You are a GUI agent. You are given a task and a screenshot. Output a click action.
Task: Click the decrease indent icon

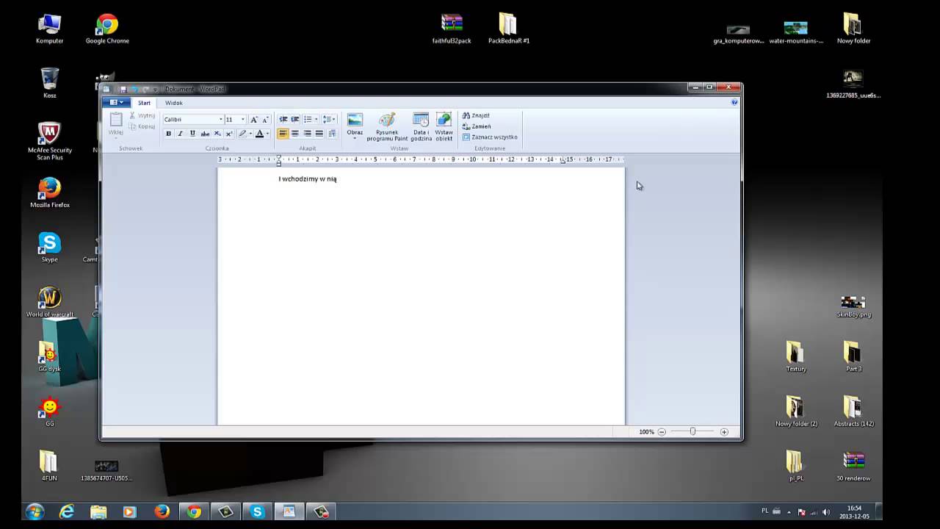point(283,119)
